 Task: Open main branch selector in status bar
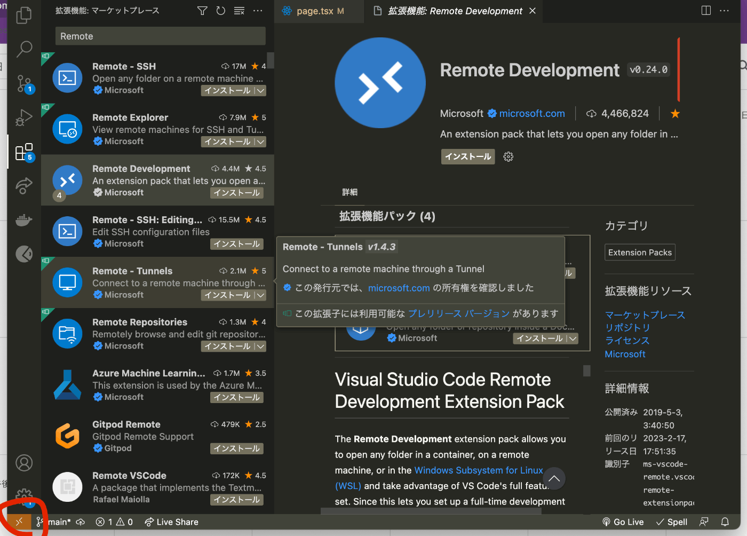pos(53,522)
